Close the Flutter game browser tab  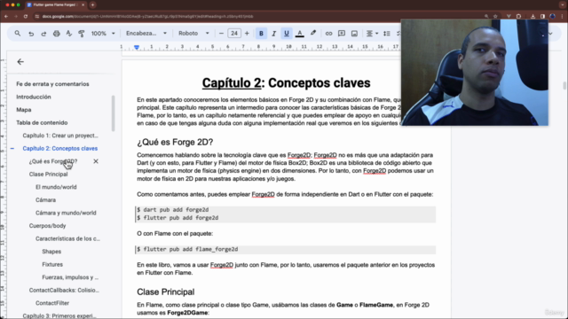[83, 5]
